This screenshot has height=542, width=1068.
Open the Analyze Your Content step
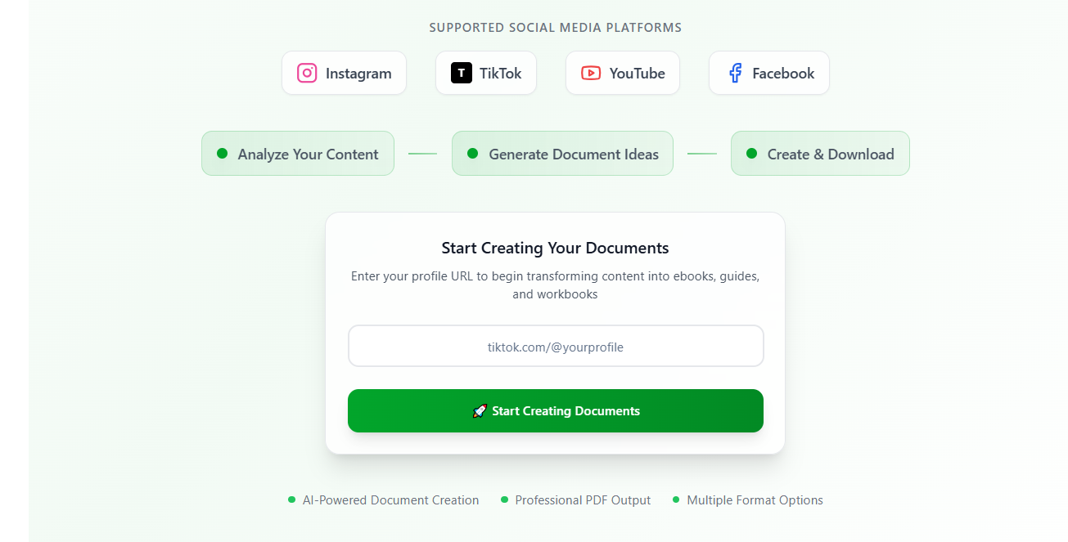pyautogui.click(x=298, y=154)
